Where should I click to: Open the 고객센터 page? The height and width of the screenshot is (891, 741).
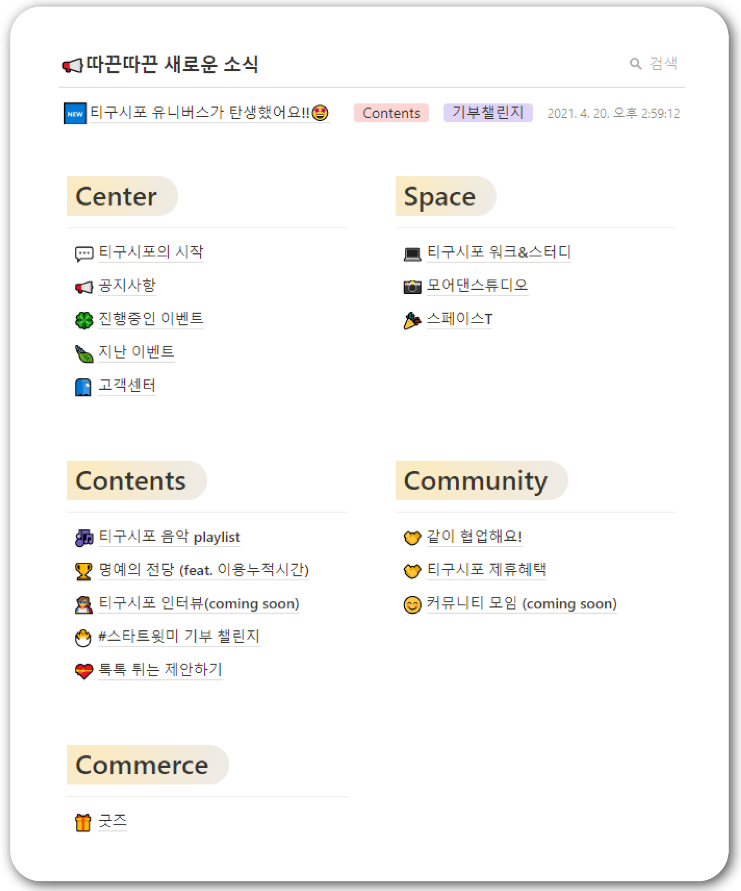(x=127, y=385)
